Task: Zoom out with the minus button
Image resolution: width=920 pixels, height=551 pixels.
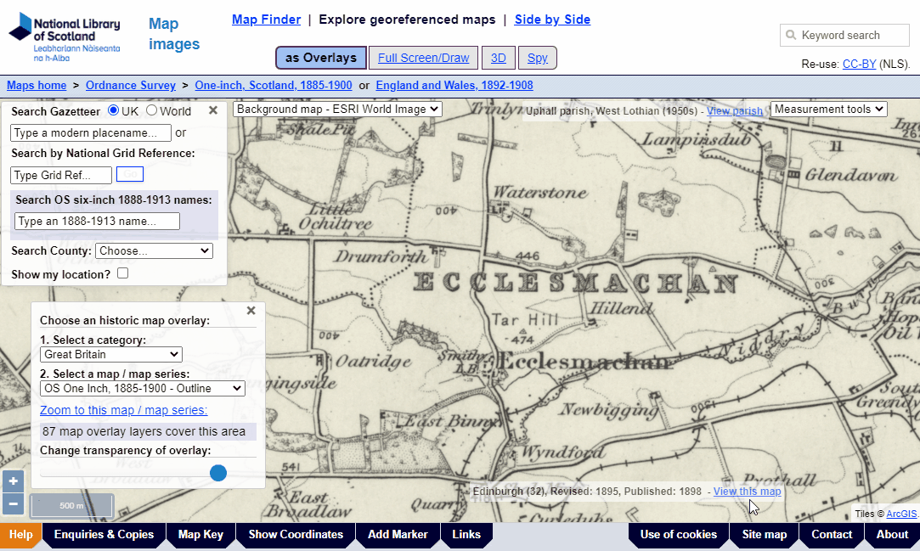Action: click(14, 503)
